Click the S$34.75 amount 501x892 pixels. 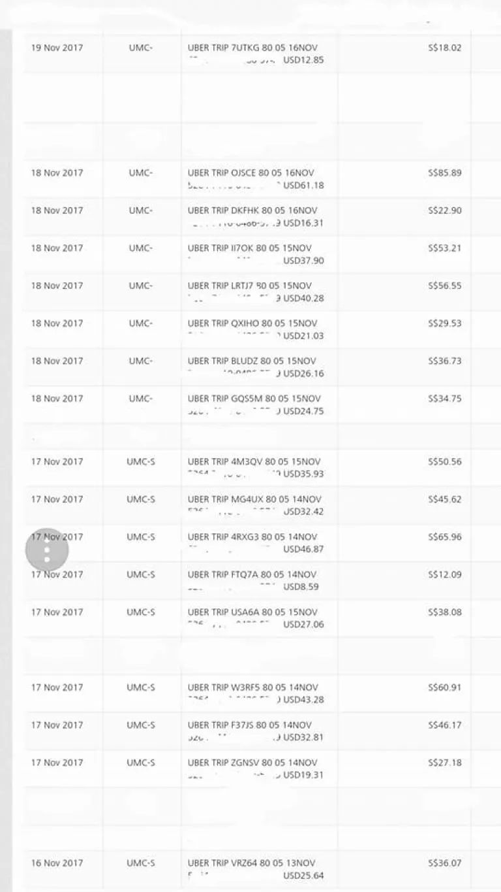(x=444, y=399)
